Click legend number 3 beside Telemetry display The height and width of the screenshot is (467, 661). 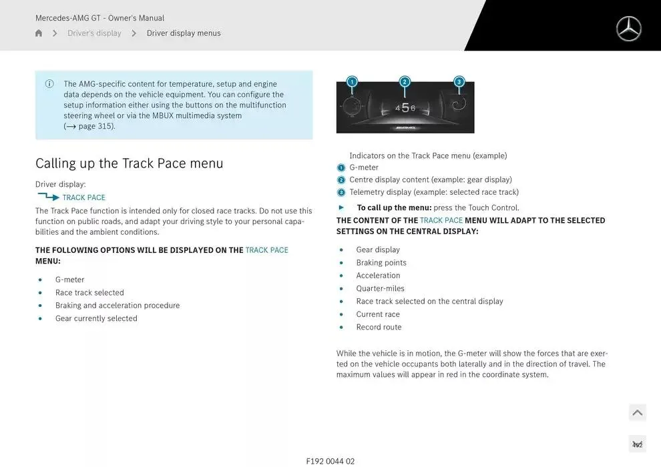pos(341,192)
